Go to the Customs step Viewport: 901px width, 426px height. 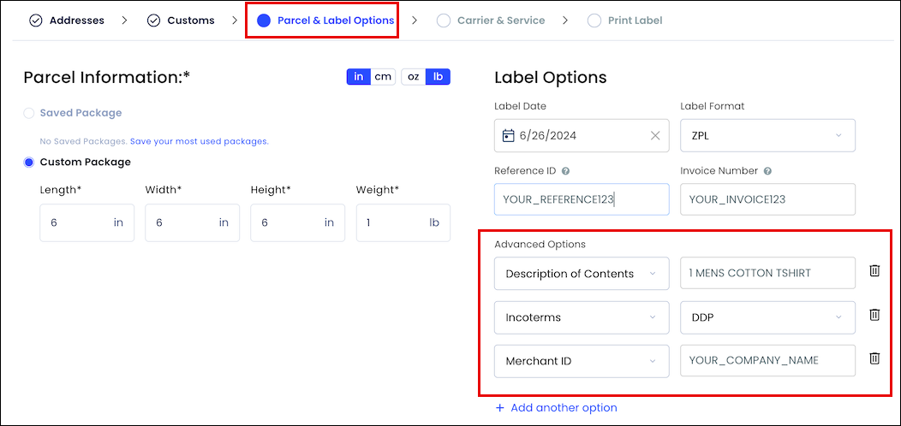click(x=181, y=21)
